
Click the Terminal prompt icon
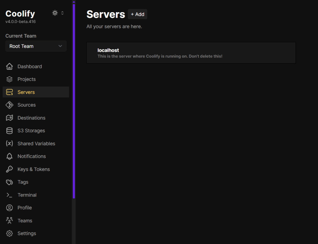click(9, 195)
